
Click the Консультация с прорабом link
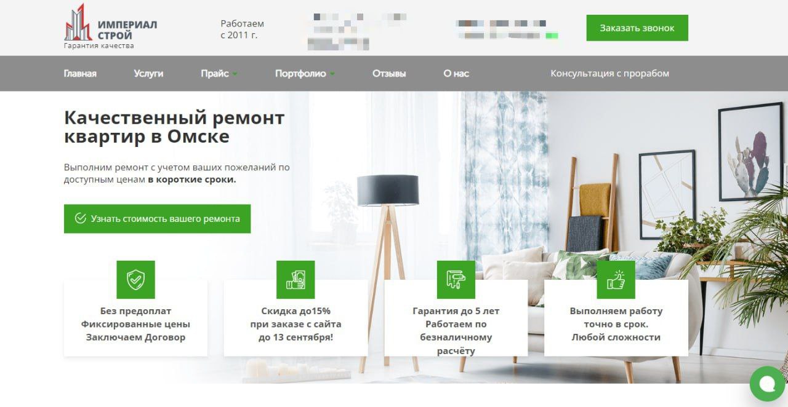pyautogui.click(x=609, y=74)
